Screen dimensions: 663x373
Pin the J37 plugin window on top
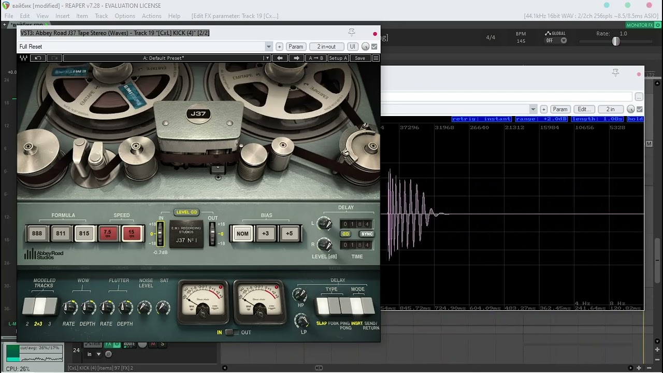coord(352,33)
